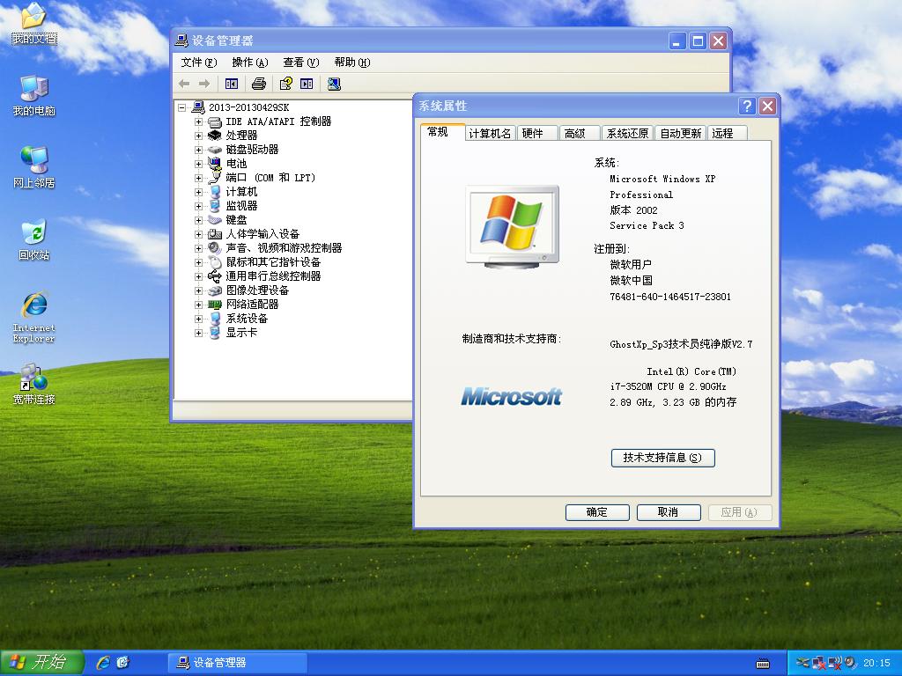902x676 pixels.
Task: Expand Ports (COM 和 LPT) node
Action: (x=198, y=178)
